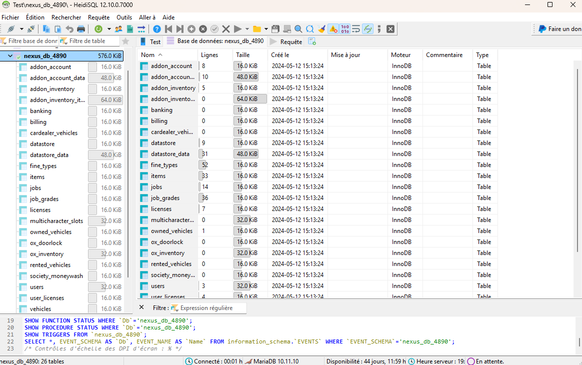Viewport: 582px width, 365px height.
Task: Click the Save floppy disk icon
Action: point(275,29)
